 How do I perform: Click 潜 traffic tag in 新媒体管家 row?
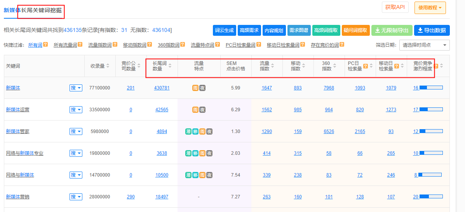click(188, 131)
